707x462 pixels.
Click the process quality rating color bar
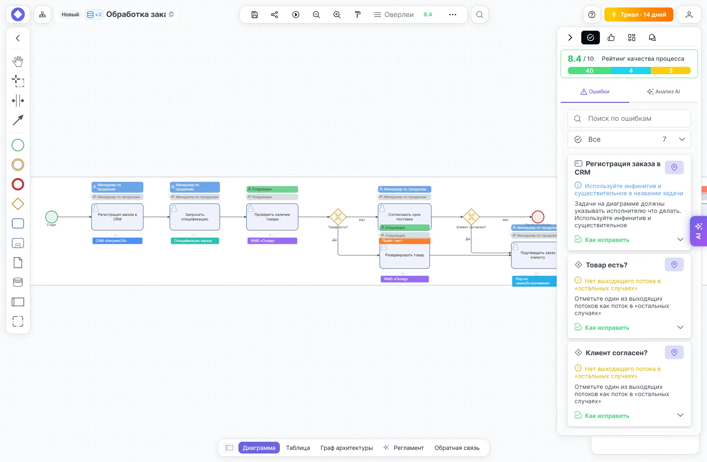click(x=629, y=71)
